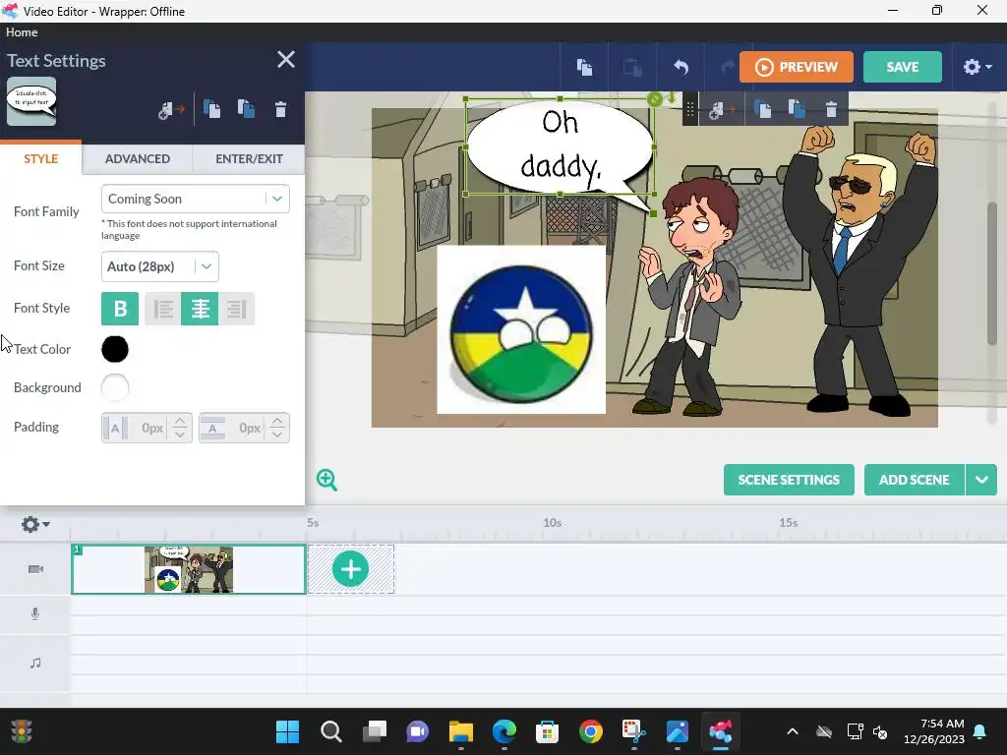Click the speech bubble thumbnail in Text Settings

[31, 101]
